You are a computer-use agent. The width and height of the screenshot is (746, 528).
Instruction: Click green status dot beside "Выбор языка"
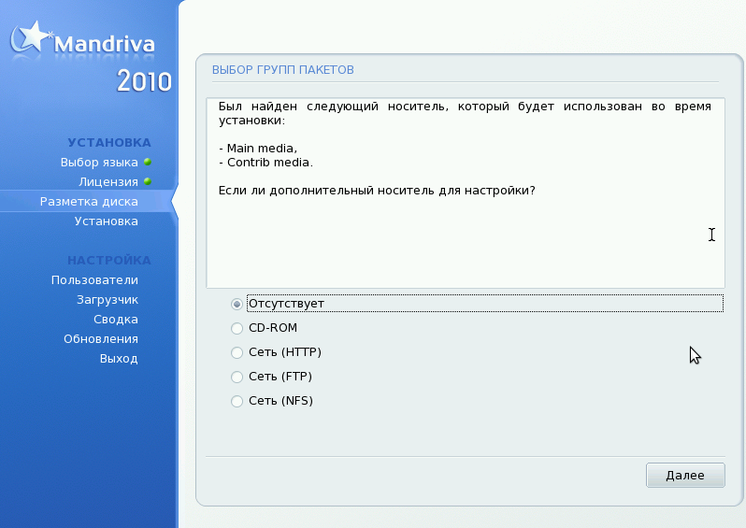point(148,162)
